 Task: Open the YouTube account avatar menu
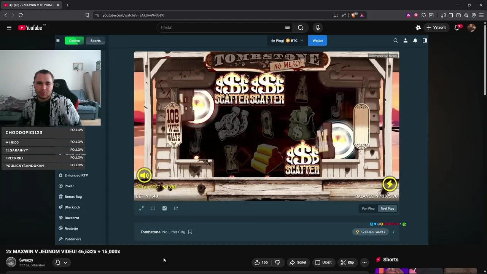coord(471,27)
